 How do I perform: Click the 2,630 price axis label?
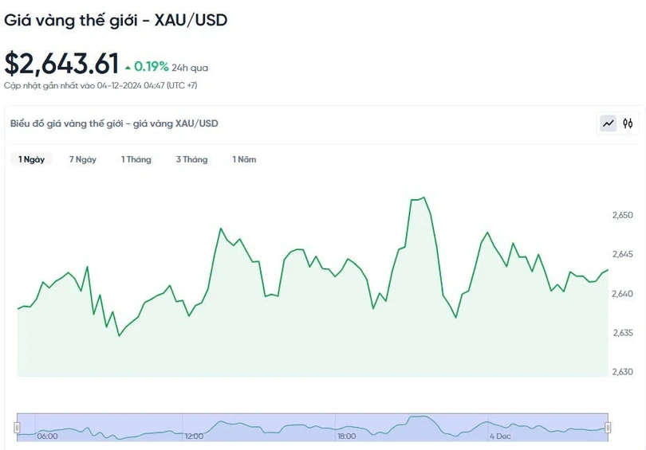pos(622,371)
